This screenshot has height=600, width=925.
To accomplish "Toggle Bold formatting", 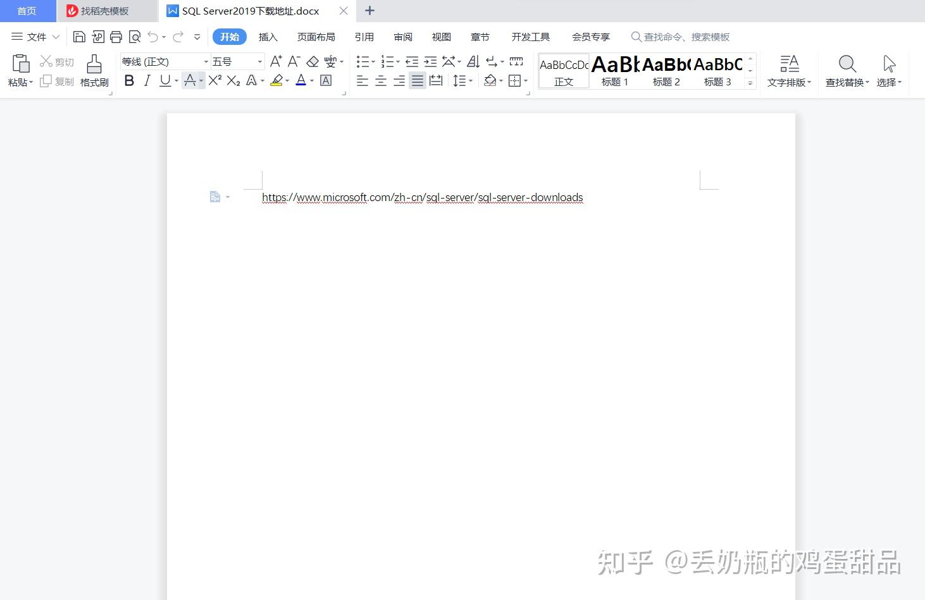I will pos(129,80).
